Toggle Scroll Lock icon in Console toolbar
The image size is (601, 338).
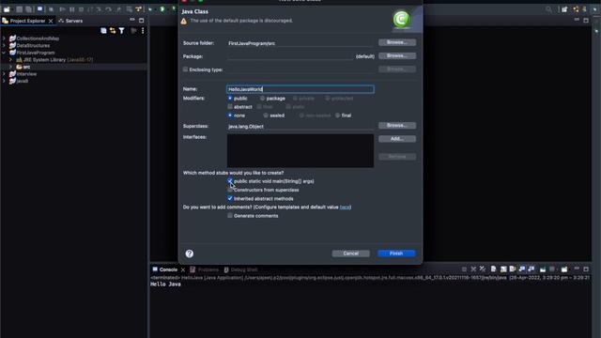[x=503, y=269]
